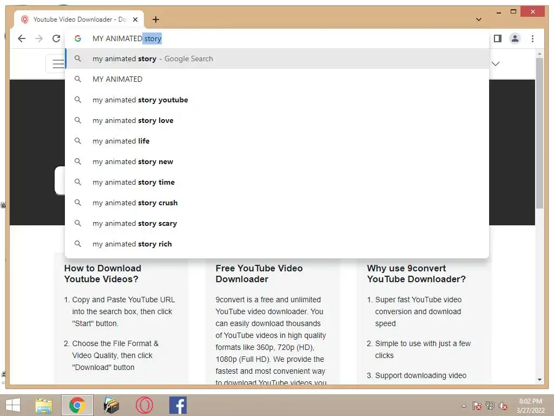Open Chrome three-dot menu
554x416 pixels.
pos(532,38)
